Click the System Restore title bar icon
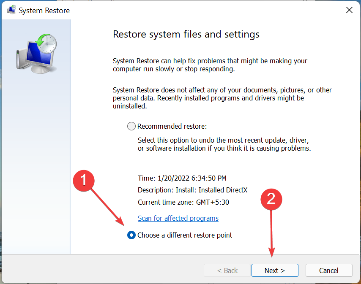Image resolution: width=361 pixels, height=284 pixels. 11,9
